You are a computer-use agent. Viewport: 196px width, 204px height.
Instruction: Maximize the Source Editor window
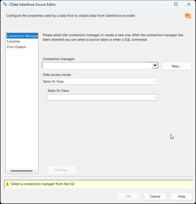[x=176, y=5]
